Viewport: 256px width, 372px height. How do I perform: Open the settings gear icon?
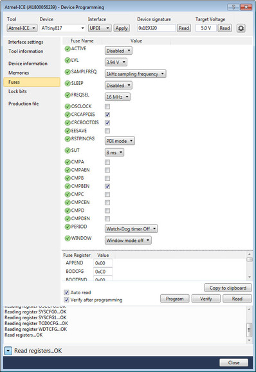(241, 28)
